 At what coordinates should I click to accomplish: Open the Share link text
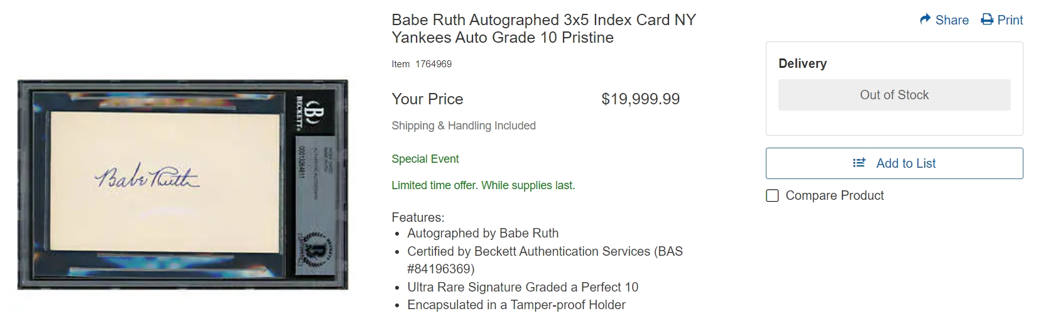pos(952,20)
